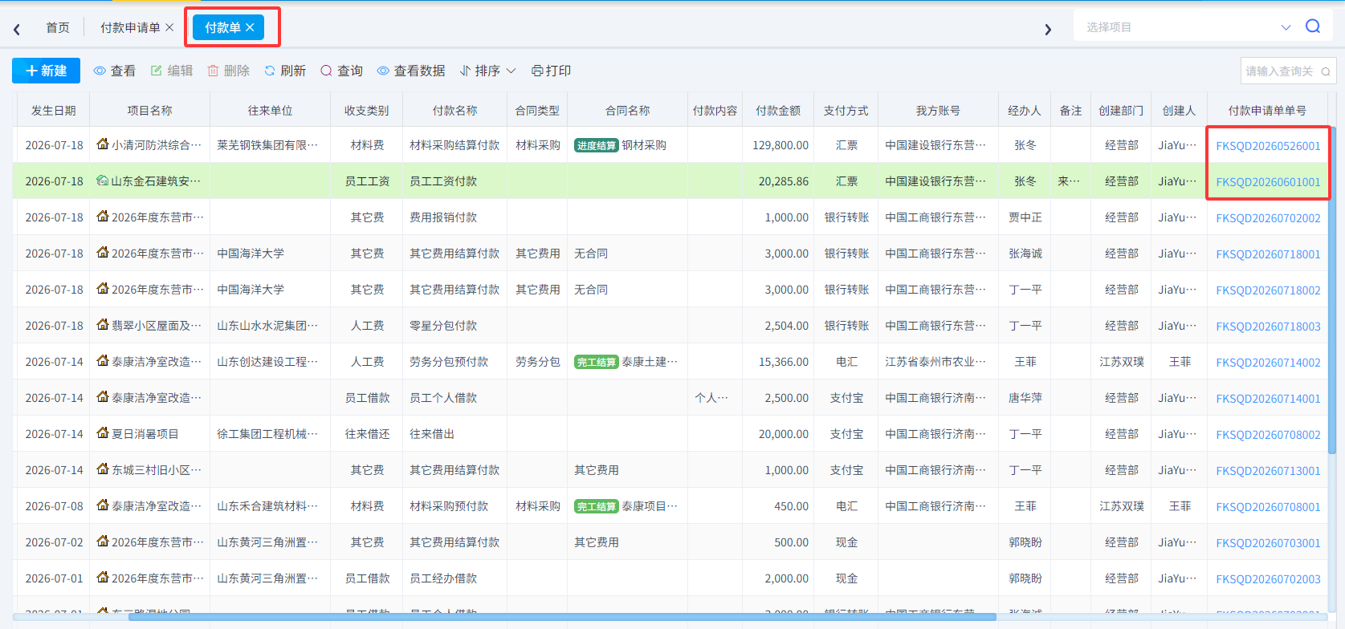Close the 付款单 tab
This screenshot has height=629, width=1345.
click(x=250, y=27)
